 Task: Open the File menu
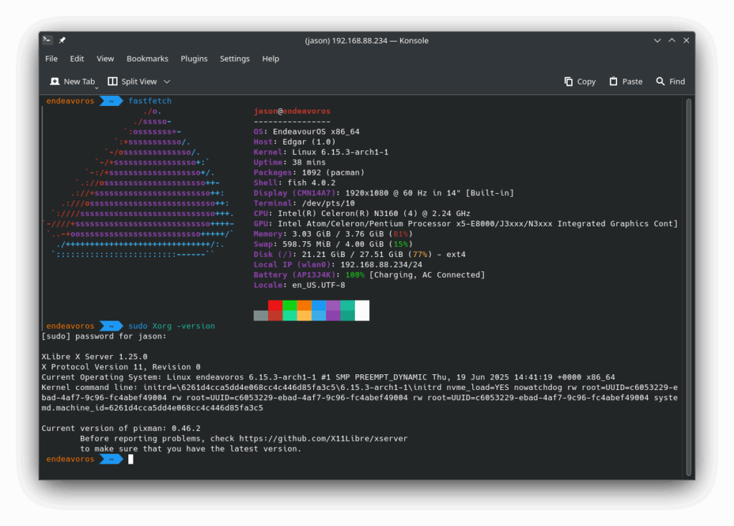click(x=52, y=59)
